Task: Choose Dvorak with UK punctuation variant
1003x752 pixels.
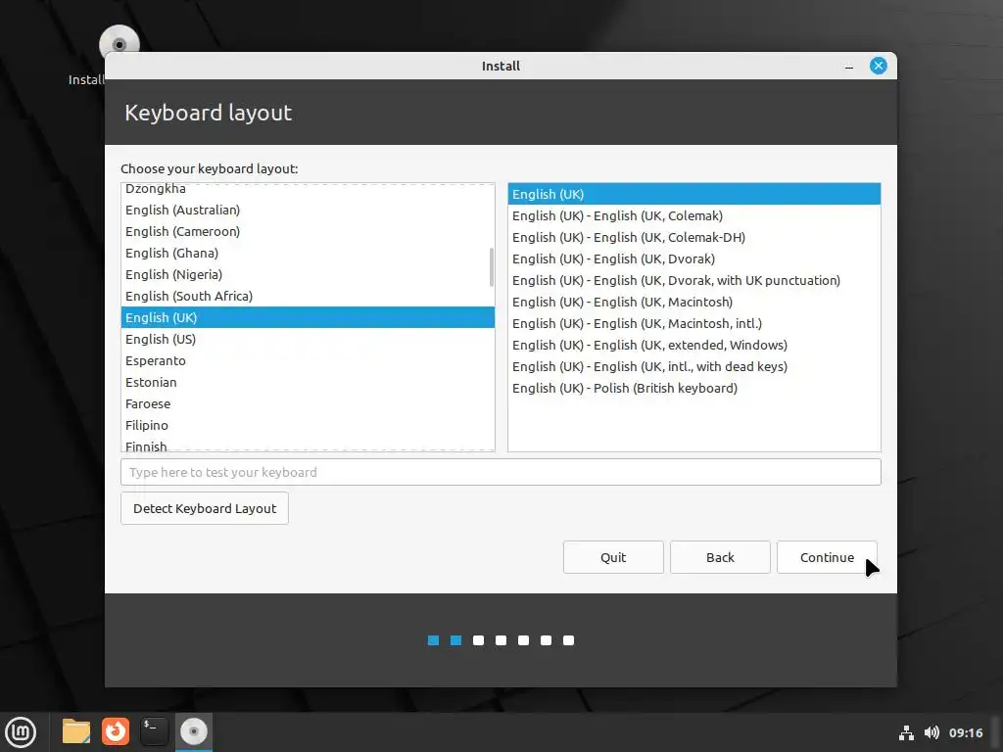Action: [x=694, y=280]
